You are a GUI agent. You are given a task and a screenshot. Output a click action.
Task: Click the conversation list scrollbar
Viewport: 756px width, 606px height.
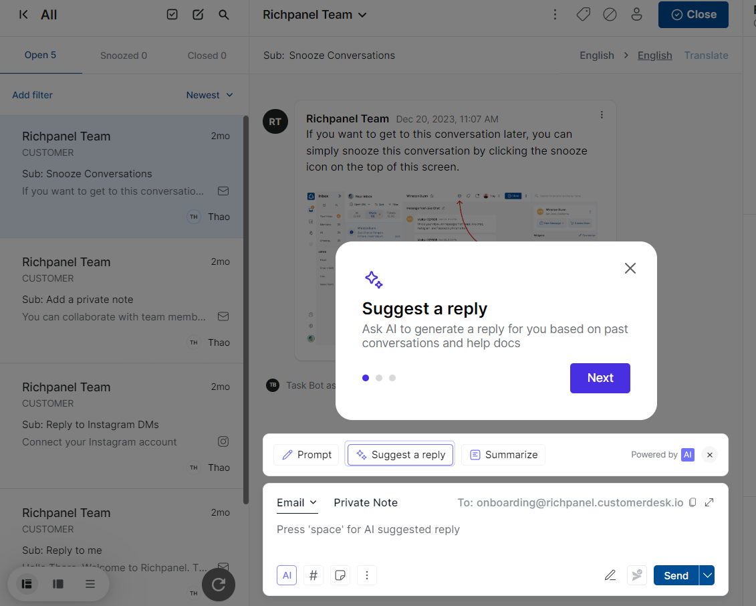click(246, 309)
